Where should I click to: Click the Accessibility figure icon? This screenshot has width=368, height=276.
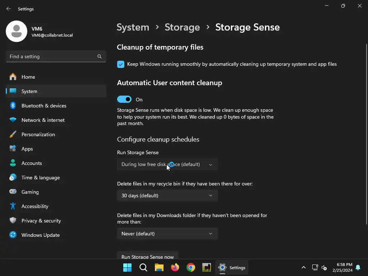tap(13, 206)
